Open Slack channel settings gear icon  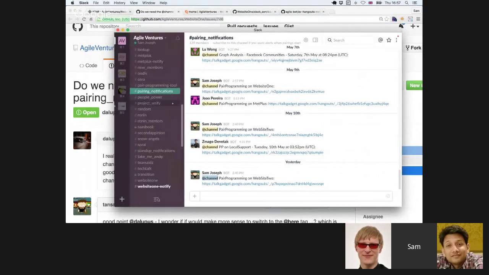(306, 40)
